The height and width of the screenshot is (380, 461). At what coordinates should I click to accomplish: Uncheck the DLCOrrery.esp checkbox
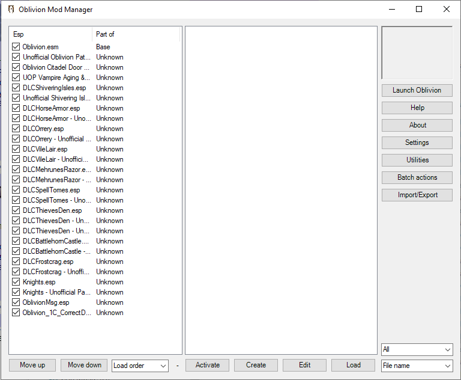16,129
